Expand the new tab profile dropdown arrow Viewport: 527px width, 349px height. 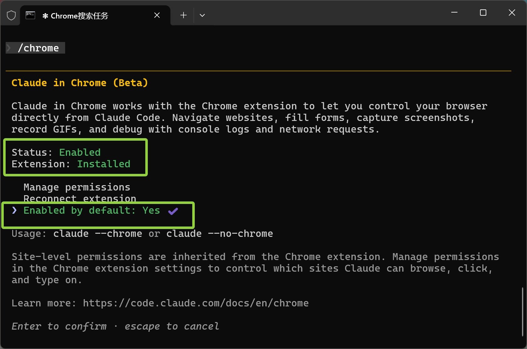(202, 15)
